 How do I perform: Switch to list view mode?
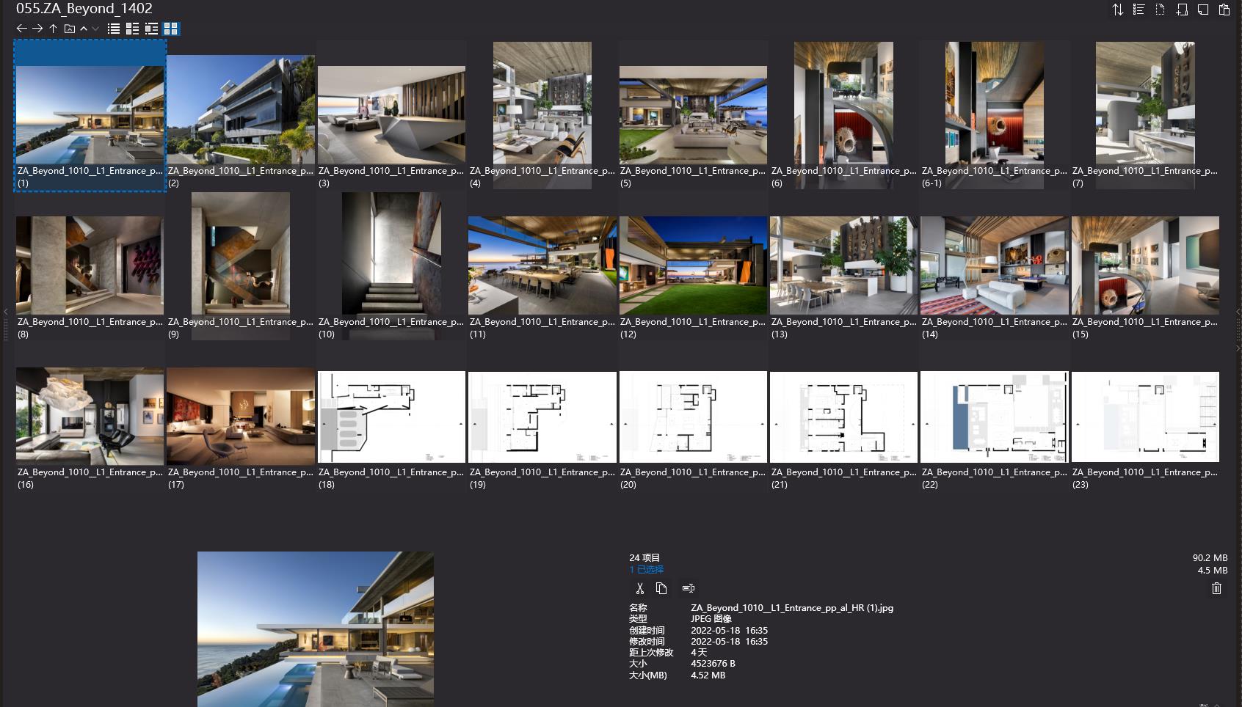pos(114,29)
